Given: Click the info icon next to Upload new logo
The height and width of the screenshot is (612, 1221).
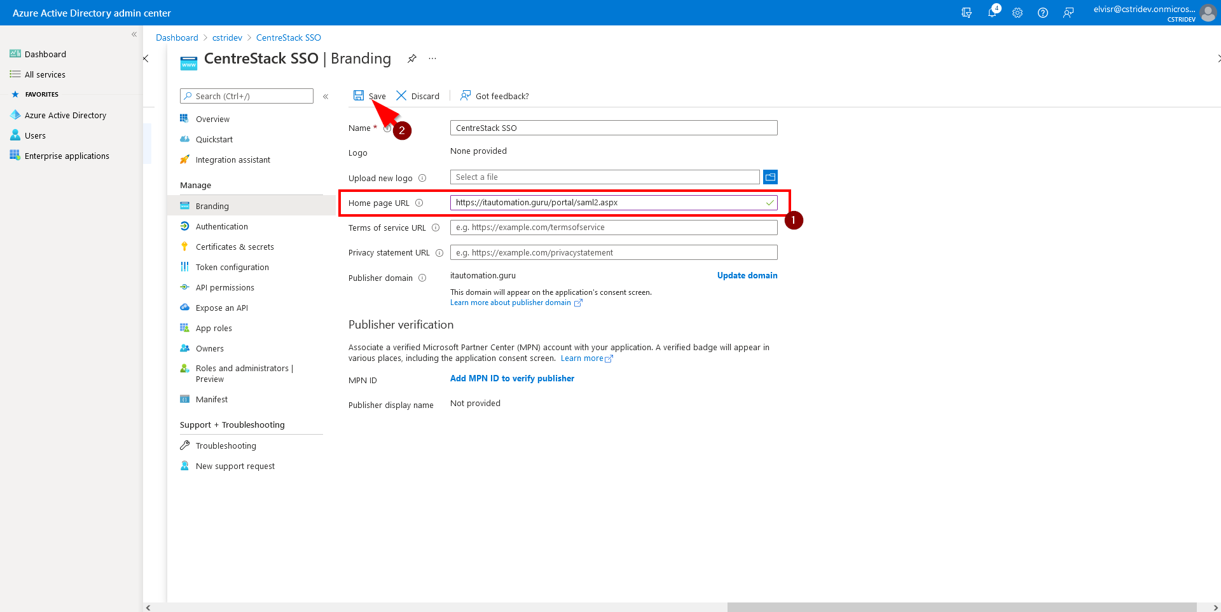Looking at the screenshot, I should [422, 178].
